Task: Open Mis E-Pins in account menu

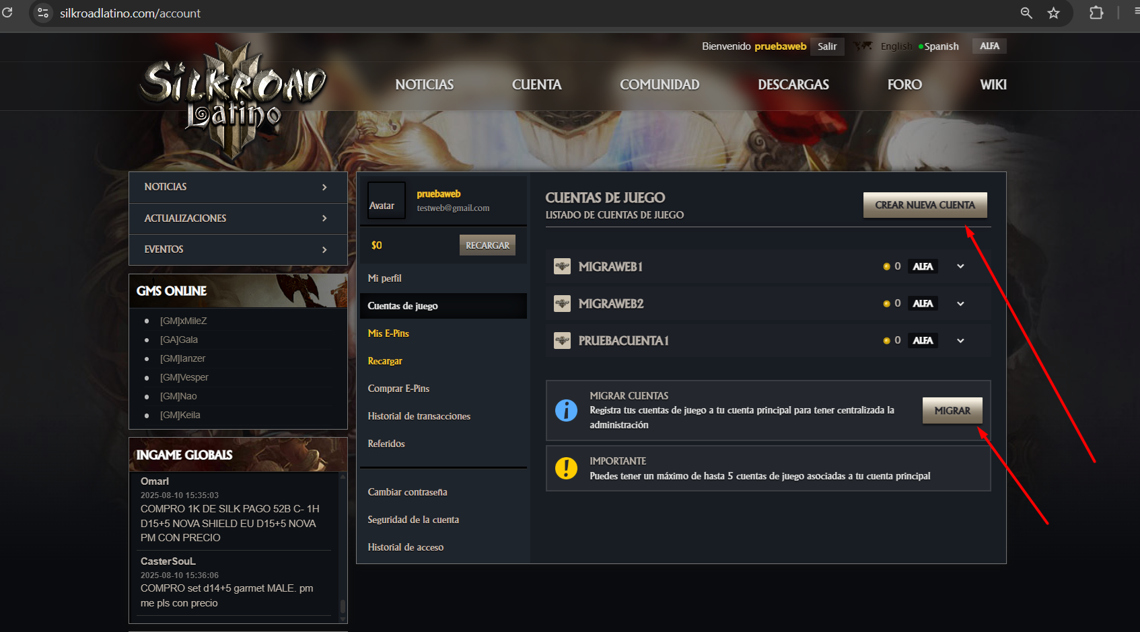Action: point(388,333)
